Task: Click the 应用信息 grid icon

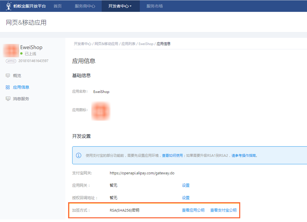Action: click(x=8, y=87)
